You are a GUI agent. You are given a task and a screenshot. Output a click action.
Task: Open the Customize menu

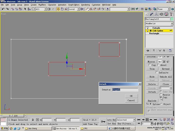tap(96, 5)
